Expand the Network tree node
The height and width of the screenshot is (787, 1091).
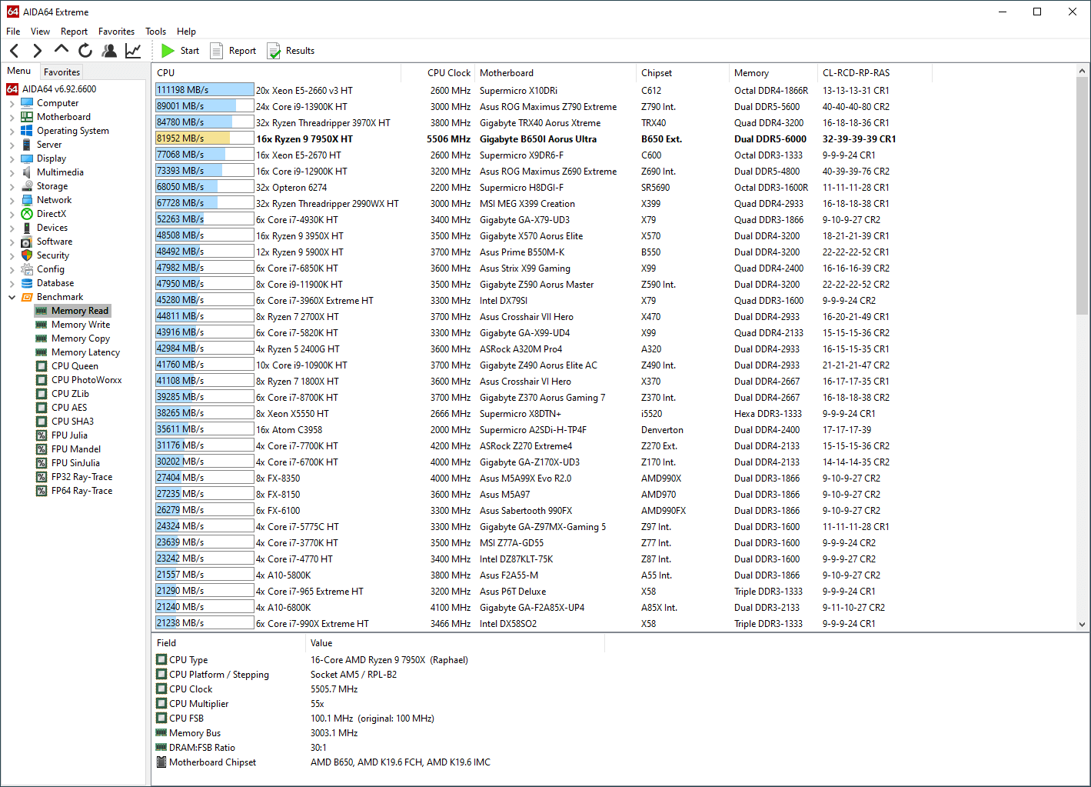tap(12, 200)
